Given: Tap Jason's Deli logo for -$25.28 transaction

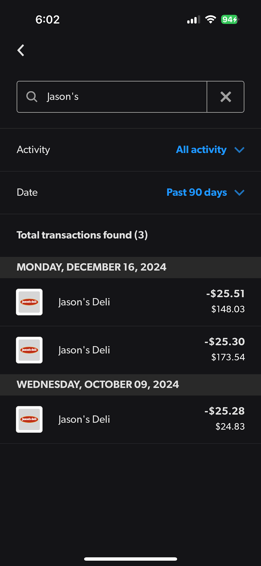Looking at the screenshot, I should [x=29, y=419].
